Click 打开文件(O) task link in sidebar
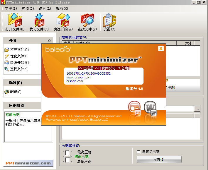The image size is (208, 170). pos(19,50)
